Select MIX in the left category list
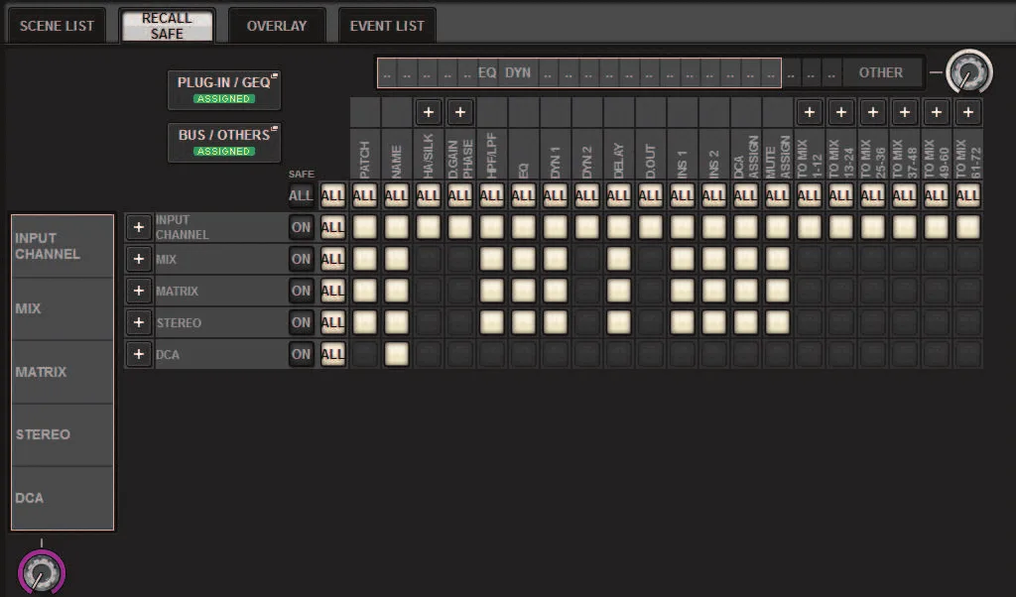1016x597 pixels. [x=63, y=308]
